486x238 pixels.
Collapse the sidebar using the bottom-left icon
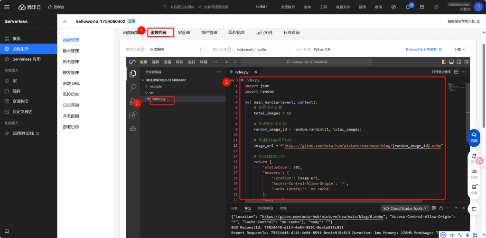point(7,231)
